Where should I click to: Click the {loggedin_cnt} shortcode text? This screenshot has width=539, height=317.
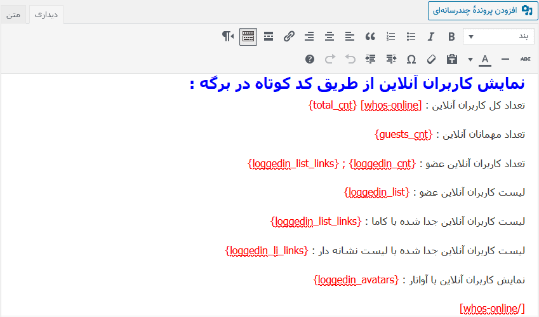coord(382,164)
